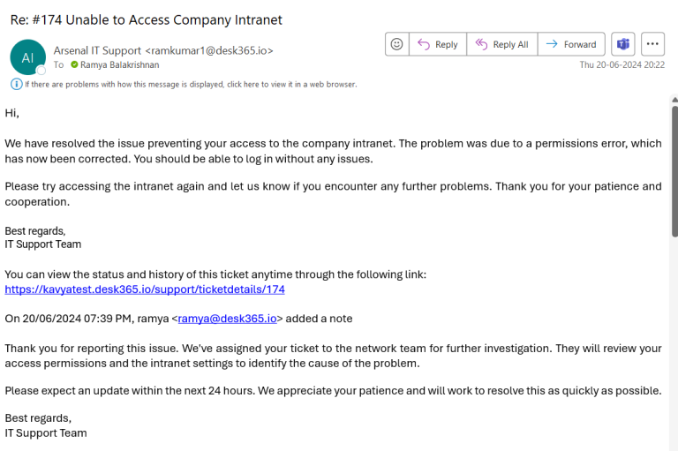678x451 pixels.
Task: Click the curved arrow icon on Reply button
Action: (x=423, y=44)
